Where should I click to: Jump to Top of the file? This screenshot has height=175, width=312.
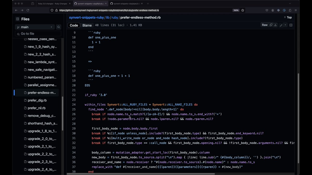click(x=288, y=17)
